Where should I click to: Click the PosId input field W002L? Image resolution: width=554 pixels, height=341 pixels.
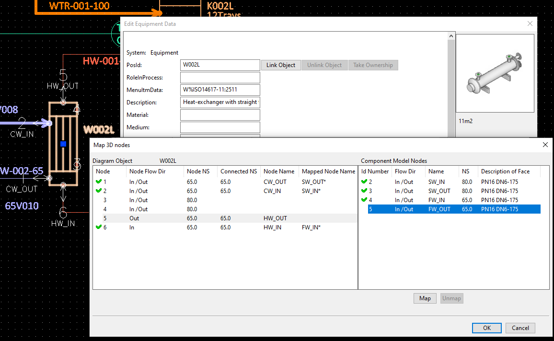[x=220, y=65]
